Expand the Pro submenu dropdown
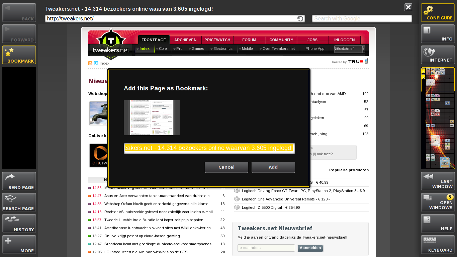 pyautogui.click(x=174, y=49)
